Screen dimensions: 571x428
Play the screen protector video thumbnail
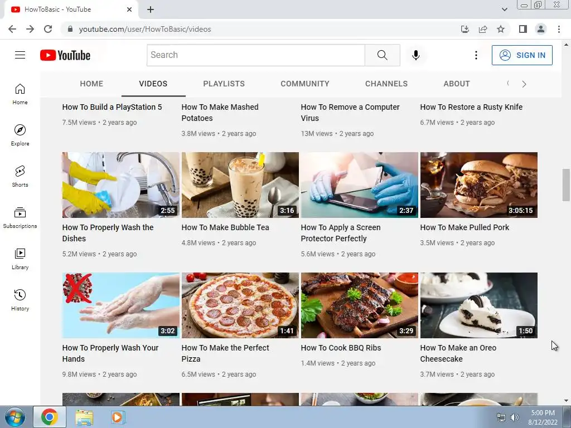[x=360, y=185]
